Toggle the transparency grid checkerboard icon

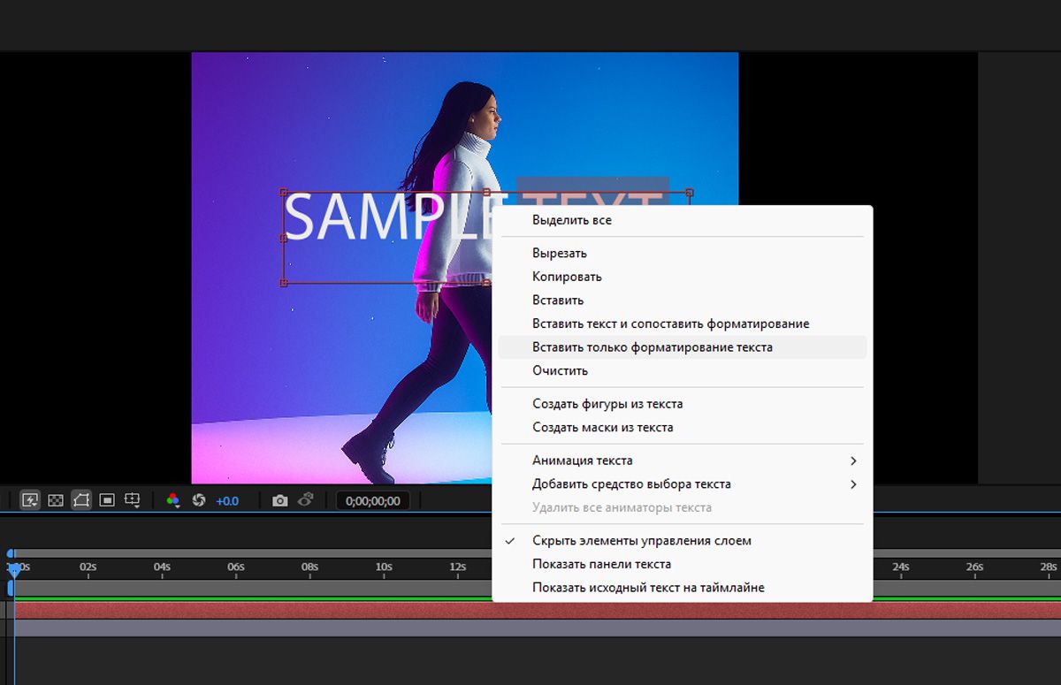(x=56, y=500)
